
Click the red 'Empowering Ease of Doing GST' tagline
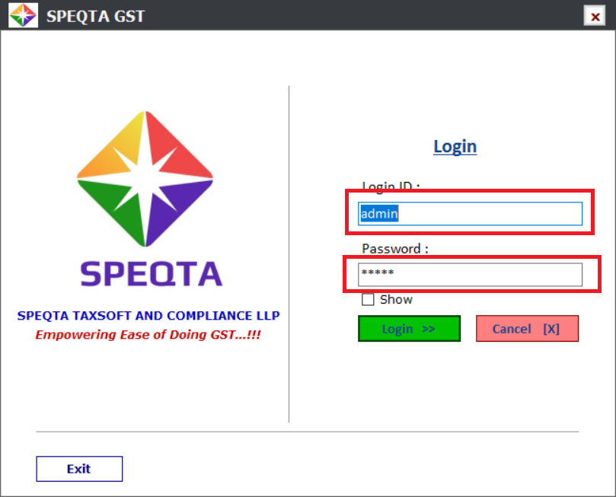tap(148, 334)
